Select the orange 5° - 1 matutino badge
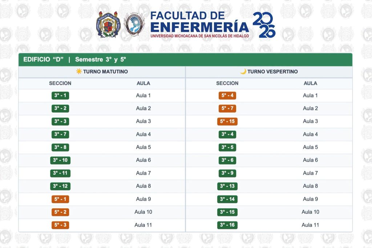This screenshot has height=248, width=372. tap(60, 199)
